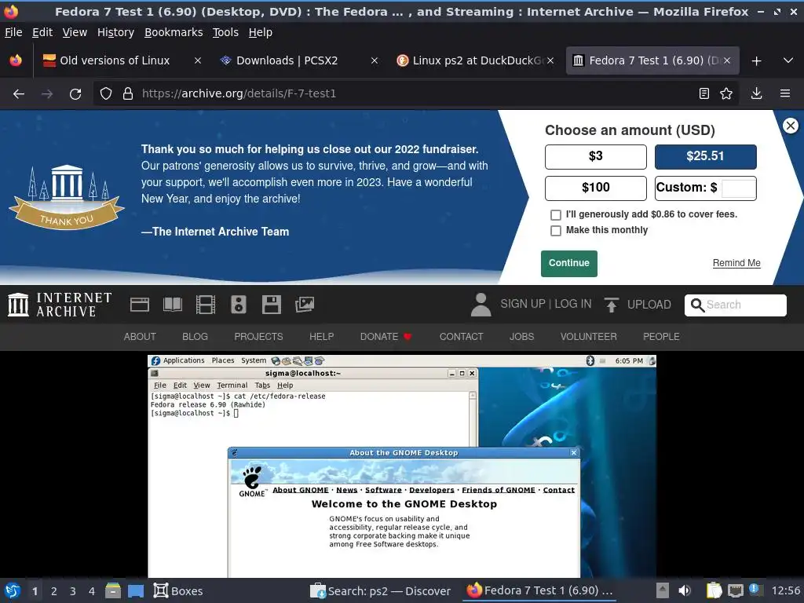804x603 pixels.
Task: Enable Make this monthly checkbox
Action: pyautogui.click(x=555, y=231)
